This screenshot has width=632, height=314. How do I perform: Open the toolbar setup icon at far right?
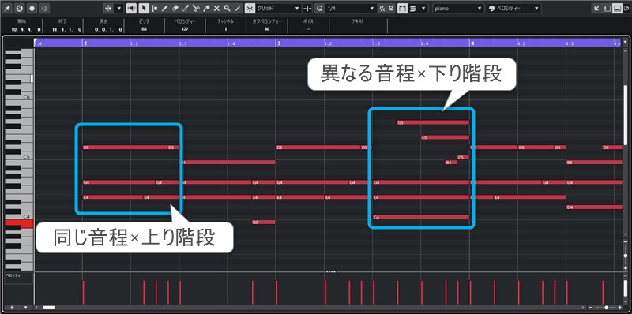coord(626,9)
